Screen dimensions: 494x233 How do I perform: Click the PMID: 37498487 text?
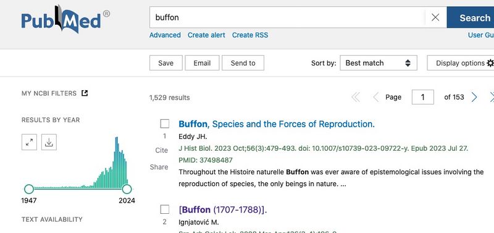coord(206,160)
